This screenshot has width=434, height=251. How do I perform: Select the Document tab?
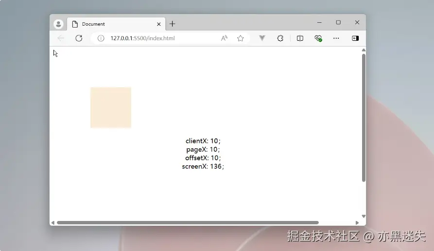click(x=116, y=24)
